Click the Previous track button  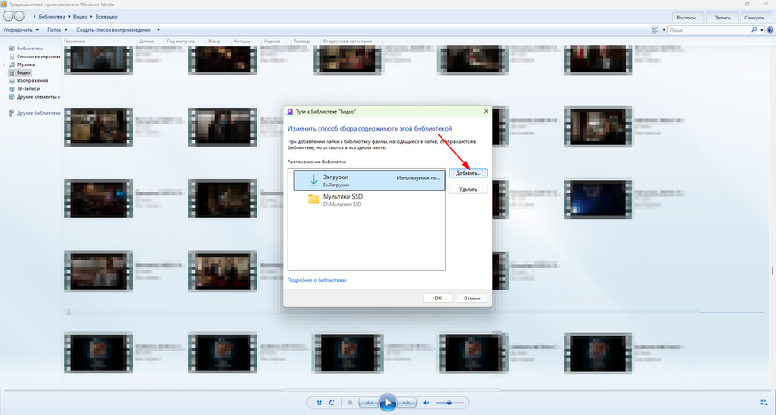pos(369,403)
